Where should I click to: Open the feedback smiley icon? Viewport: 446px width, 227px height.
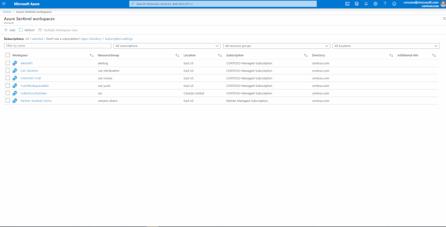click(394, 4)
